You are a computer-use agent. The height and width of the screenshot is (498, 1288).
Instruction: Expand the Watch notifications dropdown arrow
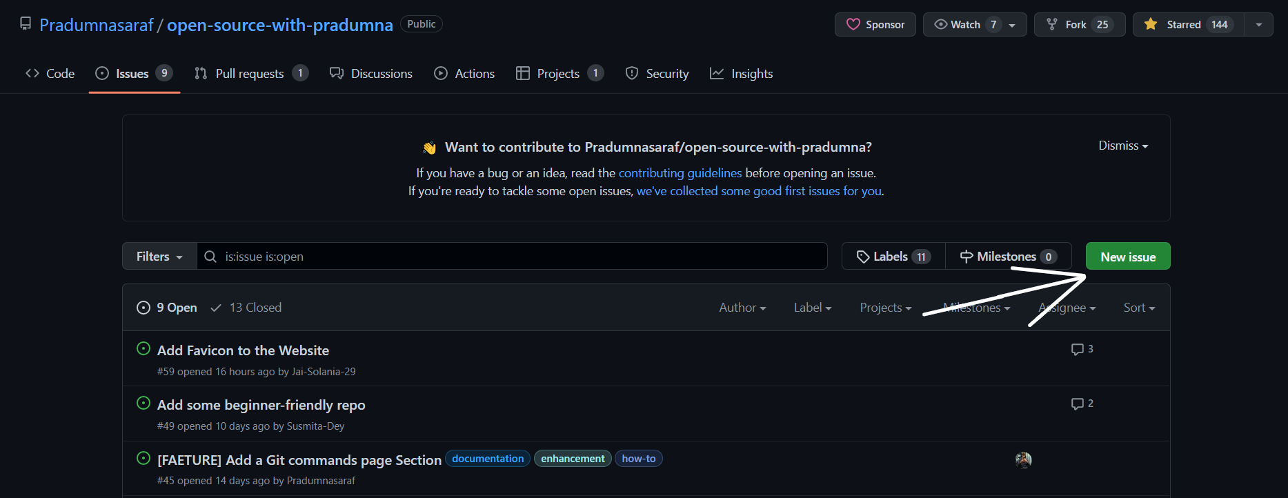1012,25
